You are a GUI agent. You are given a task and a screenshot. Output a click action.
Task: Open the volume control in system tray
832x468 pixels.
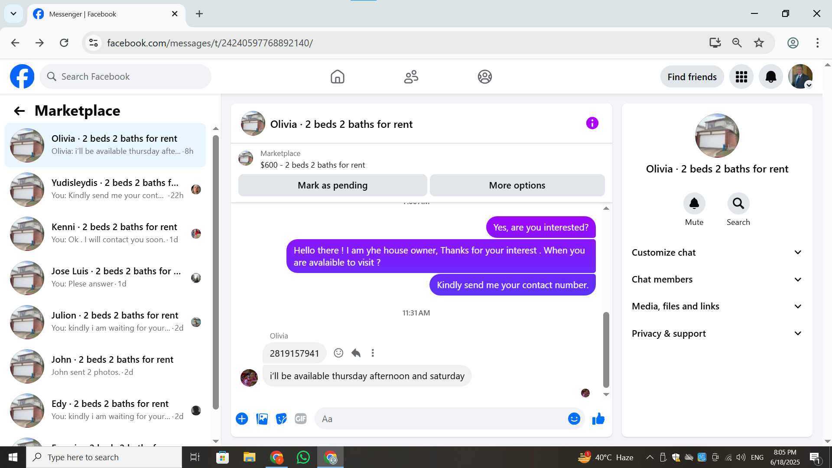pos(741,457)
